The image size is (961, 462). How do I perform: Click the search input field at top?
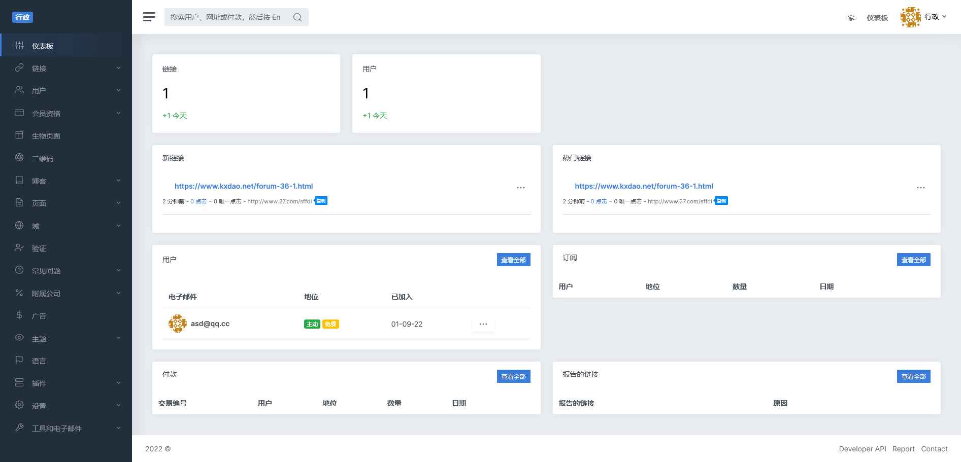pyautogui.click(x=226, y=17)
